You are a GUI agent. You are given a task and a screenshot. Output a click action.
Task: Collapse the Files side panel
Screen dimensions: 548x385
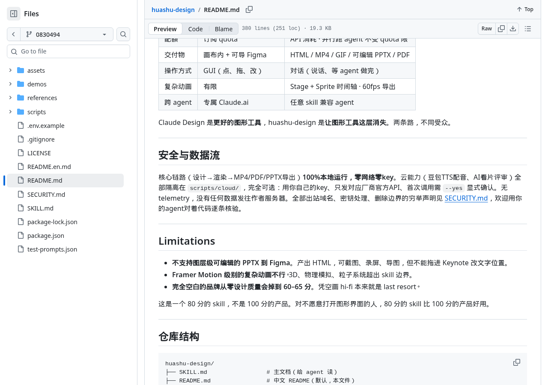pyautogui.click(x=14, y=14)
